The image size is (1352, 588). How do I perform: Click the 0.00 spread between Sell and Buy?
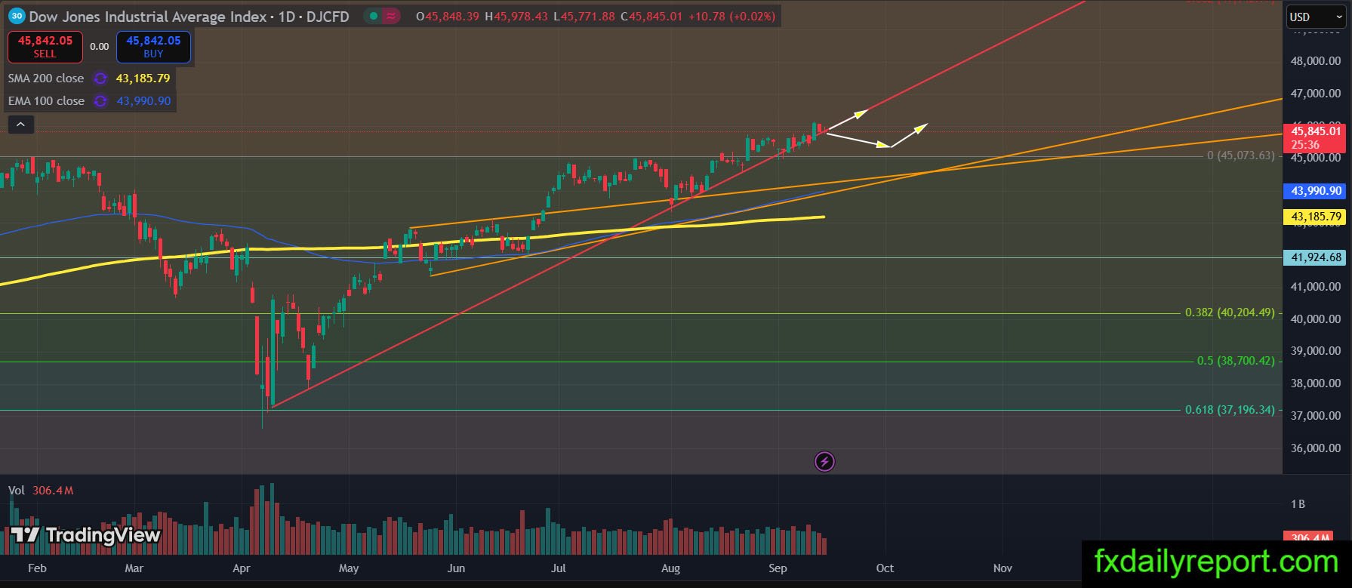[x=100, y=47]
